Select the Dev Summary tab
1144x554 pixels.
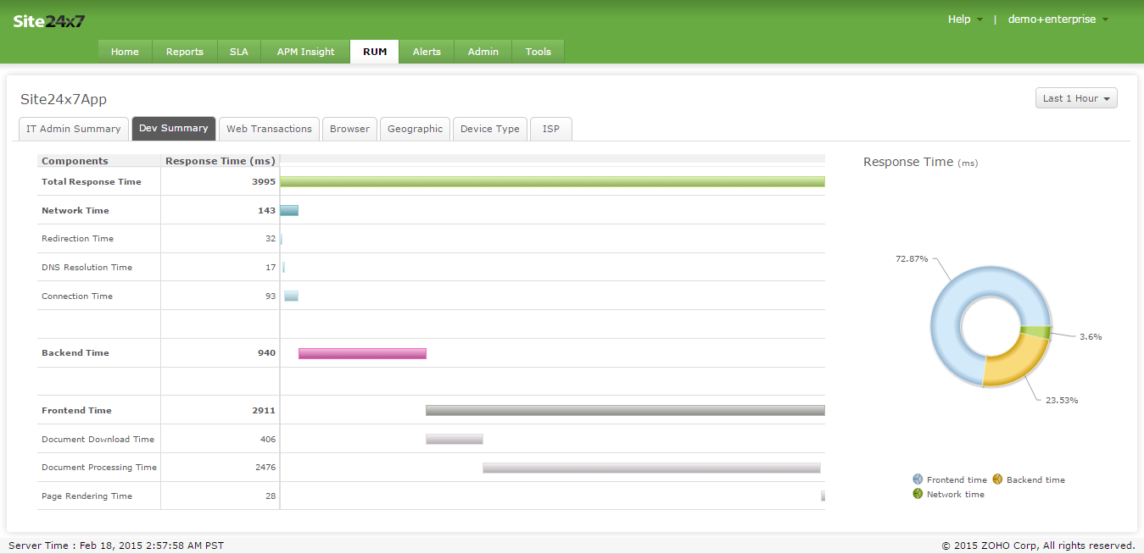click(174, 129)
